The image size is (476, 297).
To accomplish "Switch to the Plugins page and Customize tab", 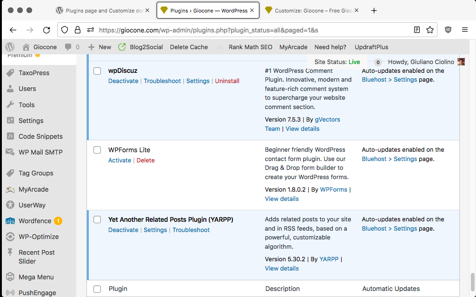I will (x=103, y=11).
